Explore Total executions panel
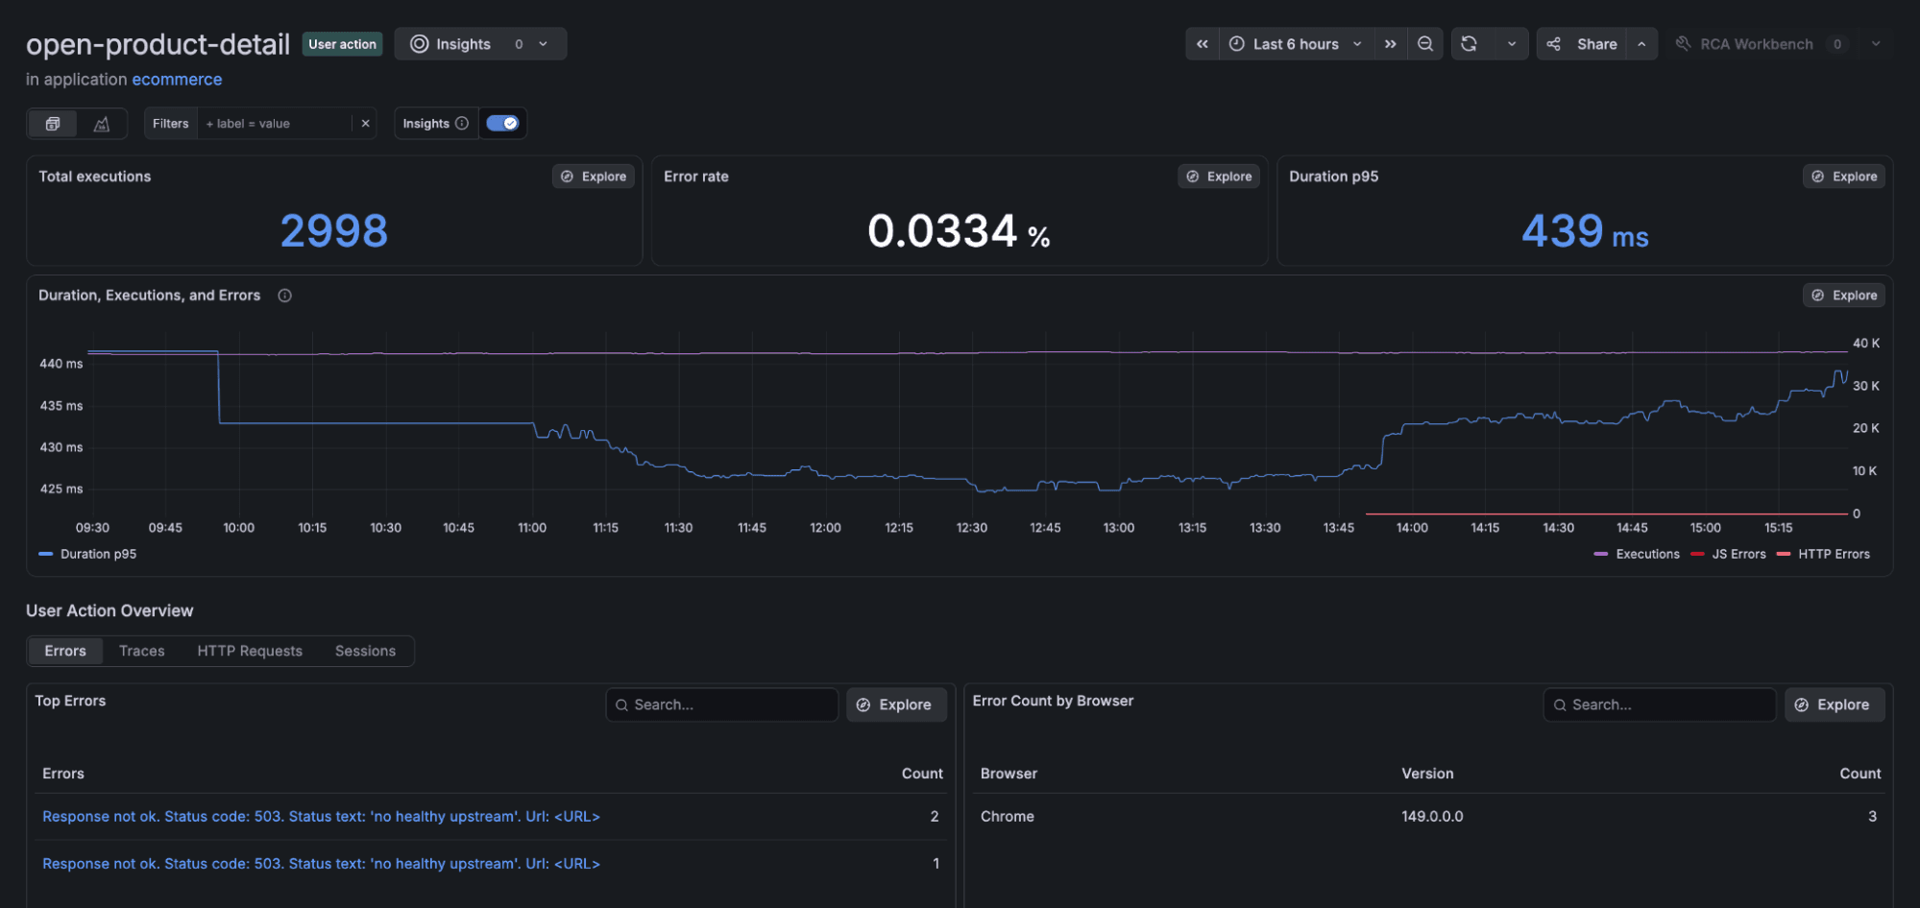This screenshot has height=908, width=1920. (594, 177)
